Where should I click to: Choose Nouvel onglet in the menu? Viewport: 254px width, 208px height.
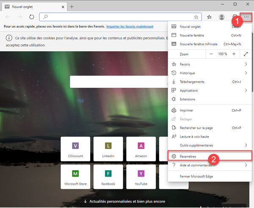(x=210, y=27)
